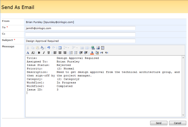Apply bulleted list formatting

(76, 53)
